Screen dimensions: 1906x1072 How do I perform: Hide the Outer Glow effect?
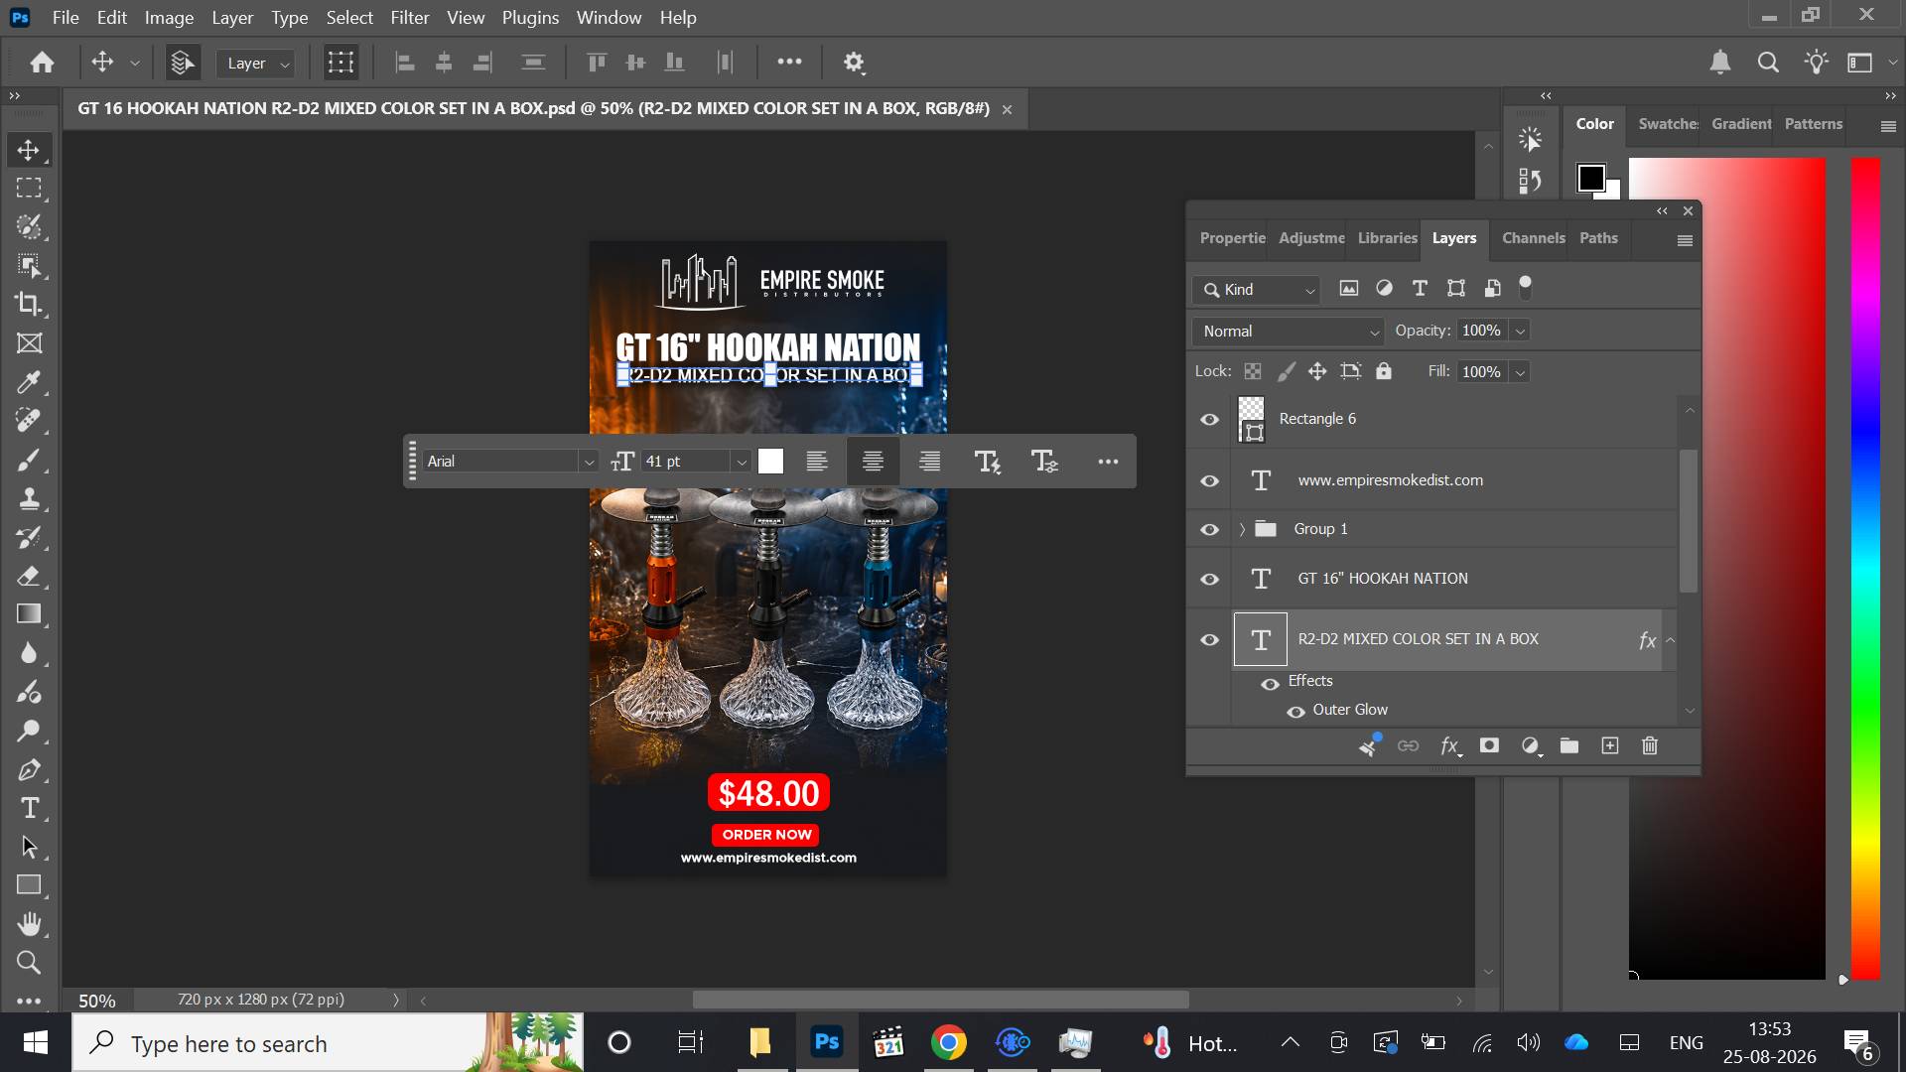[x=1295, y=712]
